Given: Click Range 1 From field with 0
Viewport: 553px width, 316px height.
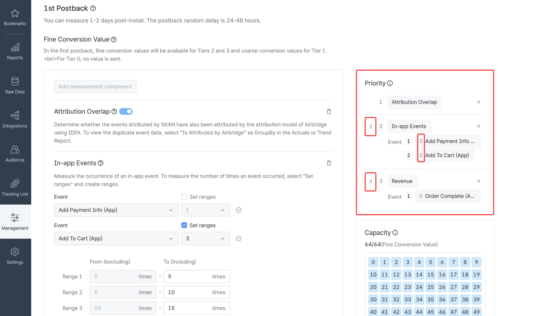Looking at the screenshot, I should click(x=123, y=276).
